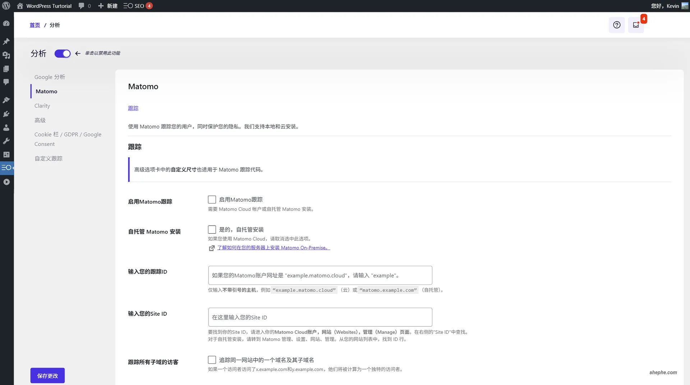Open the Plugins plug icon
Screen dimensions: 690x385
point(6,114)
